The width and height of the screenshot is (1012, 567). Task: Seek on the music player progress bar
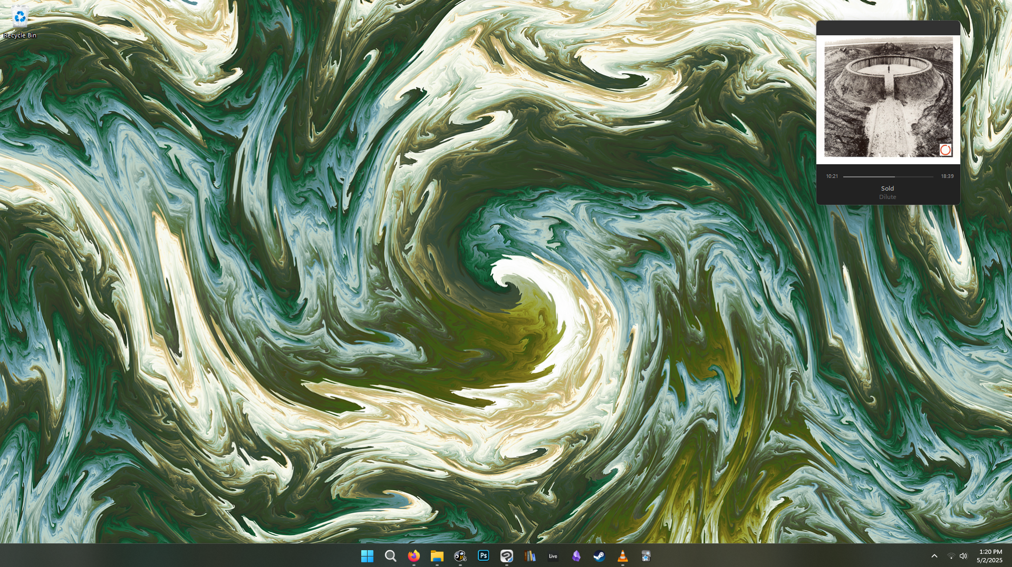tap(888, 176)
